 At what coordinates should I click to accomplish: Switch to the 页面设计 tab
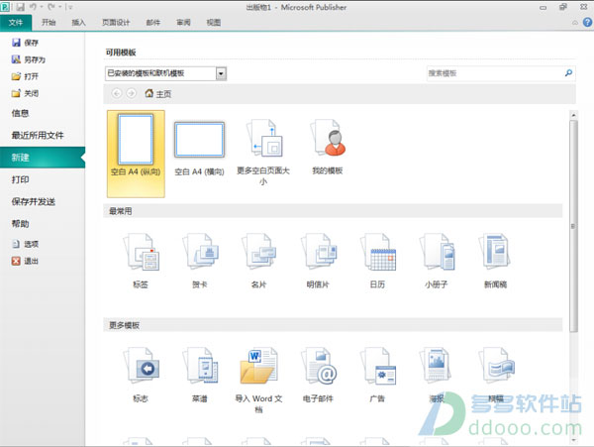(x=116, y=23)
